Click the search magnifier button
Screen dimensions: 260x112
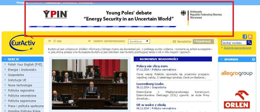tap(249, 43)
